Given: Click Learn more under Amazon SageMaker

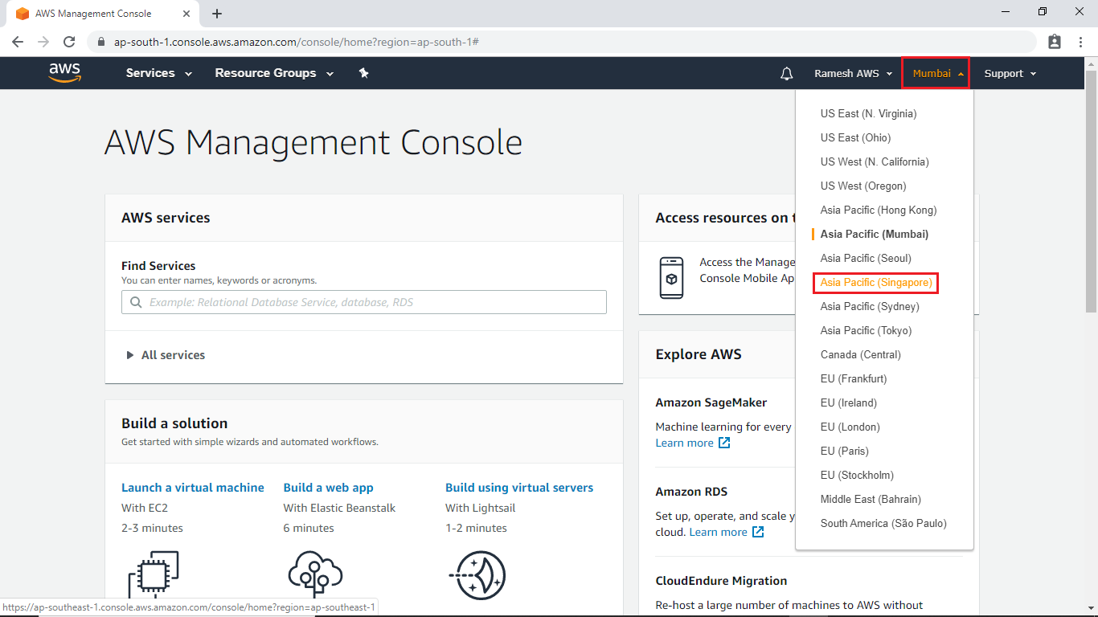Looking at the screenshot, I should pos(692,443).
